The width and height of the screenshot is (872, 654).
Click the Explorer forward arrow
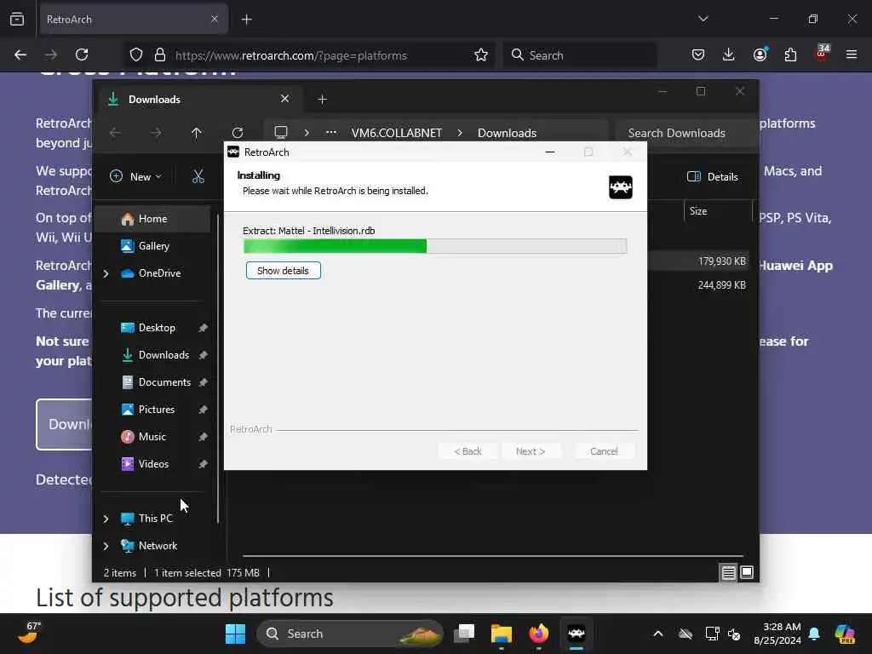click(157, 133)
